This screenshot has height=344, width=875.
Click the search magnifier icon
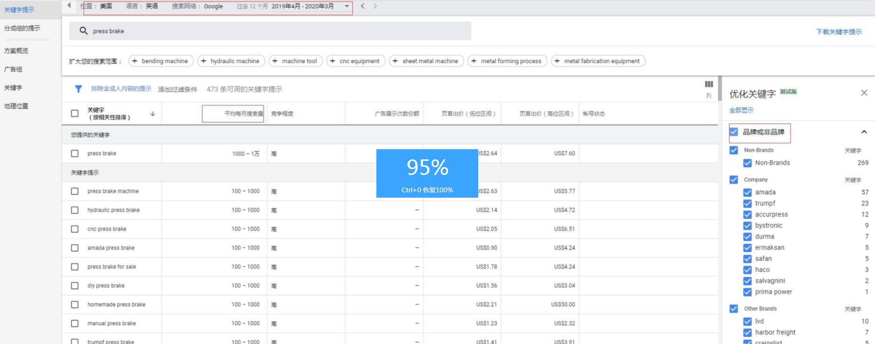click(x=83, y=31)
